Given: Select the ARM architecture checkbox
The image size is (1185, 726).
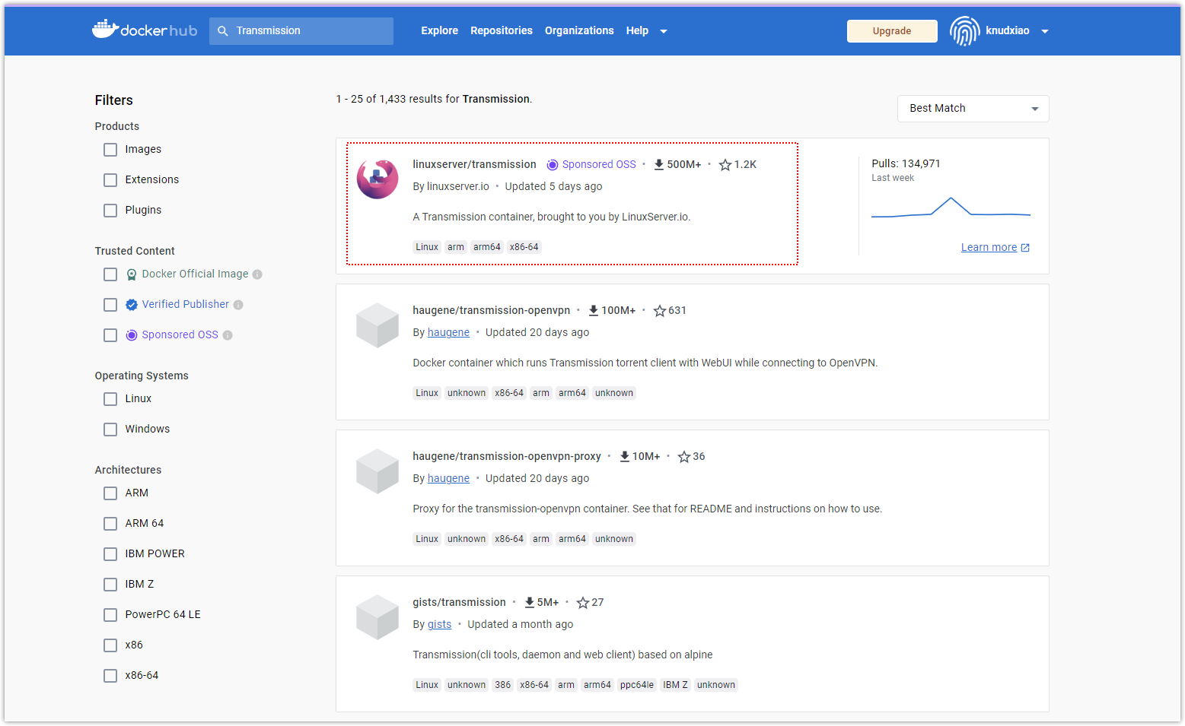Looking at the screenshot, I should pyautogui.click(x=110, y=493).
